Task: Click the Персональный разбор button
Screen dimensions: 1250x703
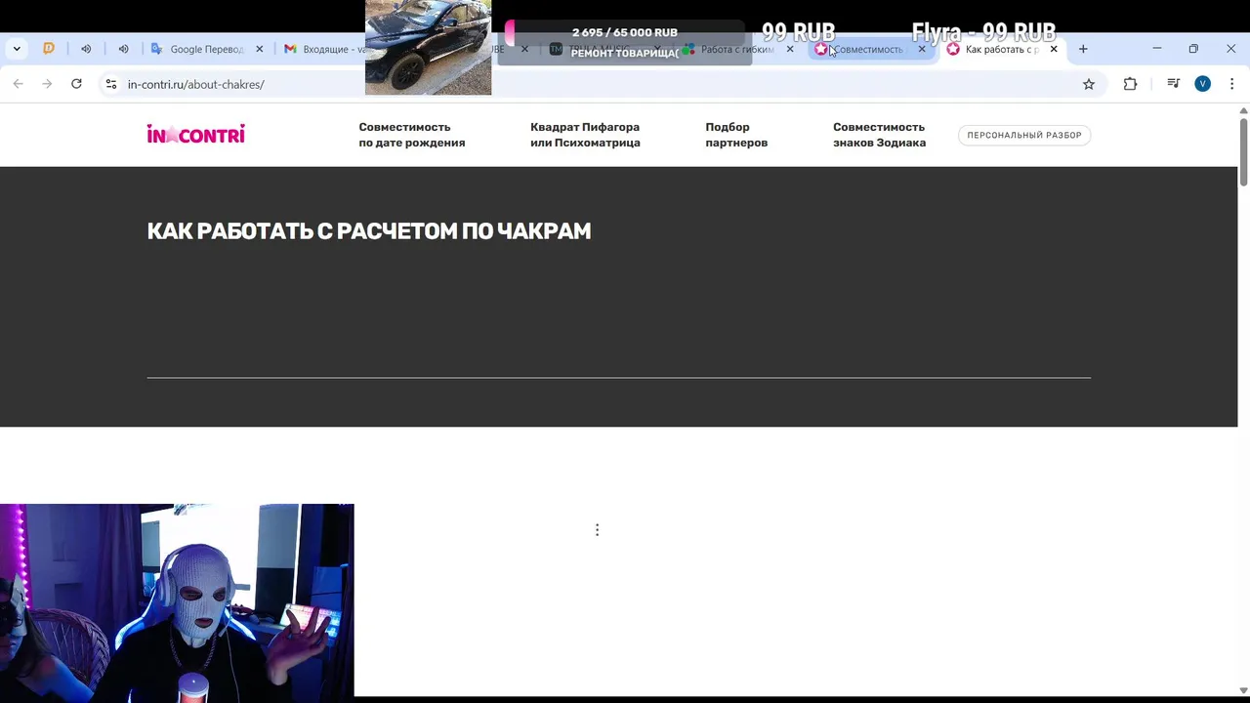Action: 1024,135
